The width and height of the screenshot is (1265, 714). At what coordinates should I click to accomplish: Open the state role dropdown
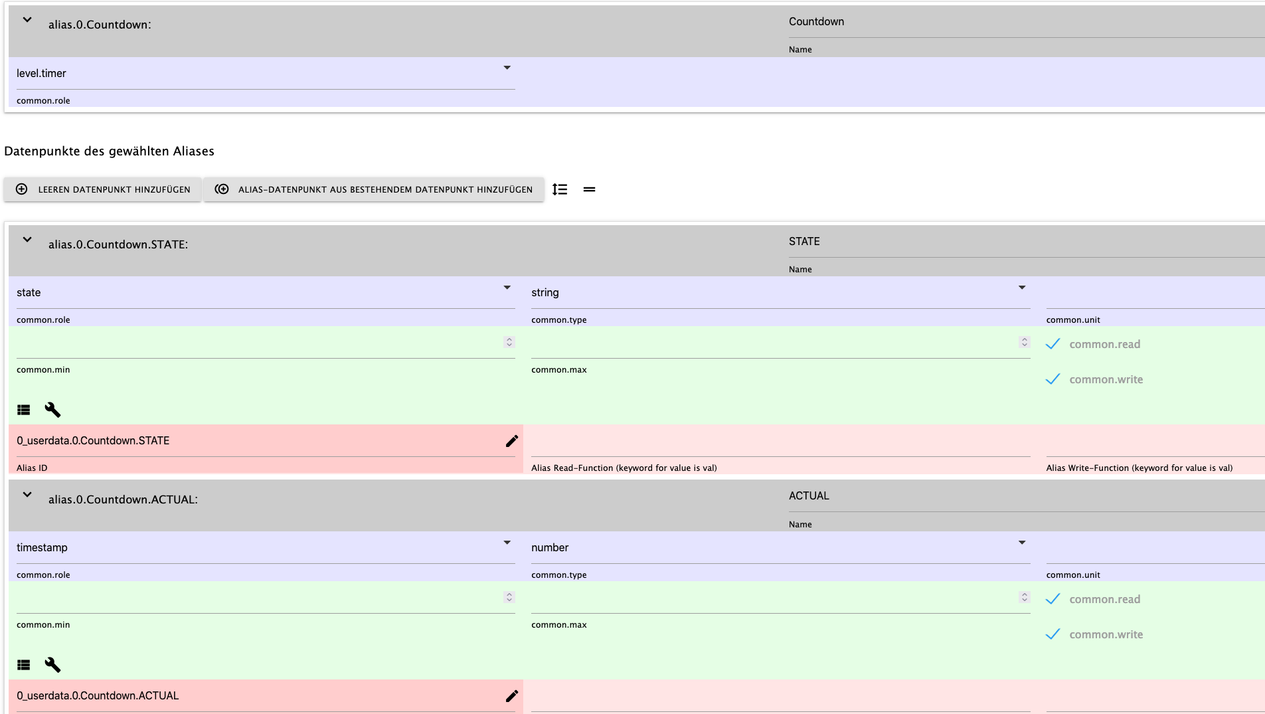coord(266,292)
